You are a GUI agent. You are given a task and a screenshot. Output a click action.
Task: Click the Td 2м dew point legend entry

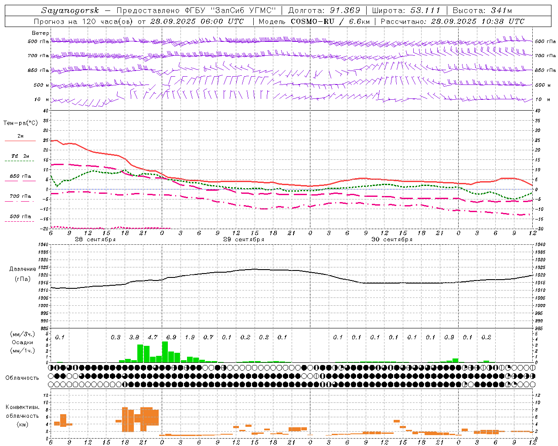(x=20, y=156)
